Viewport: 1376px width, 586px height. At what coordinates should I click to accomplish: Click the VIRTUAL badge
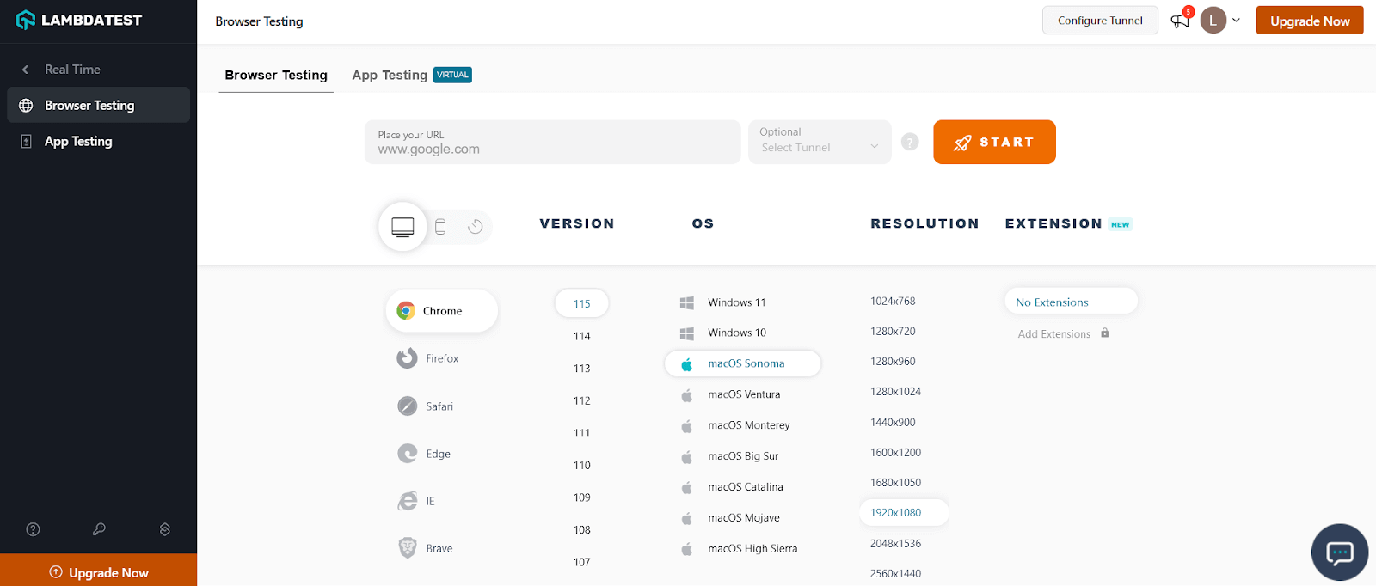click(452, 75)
